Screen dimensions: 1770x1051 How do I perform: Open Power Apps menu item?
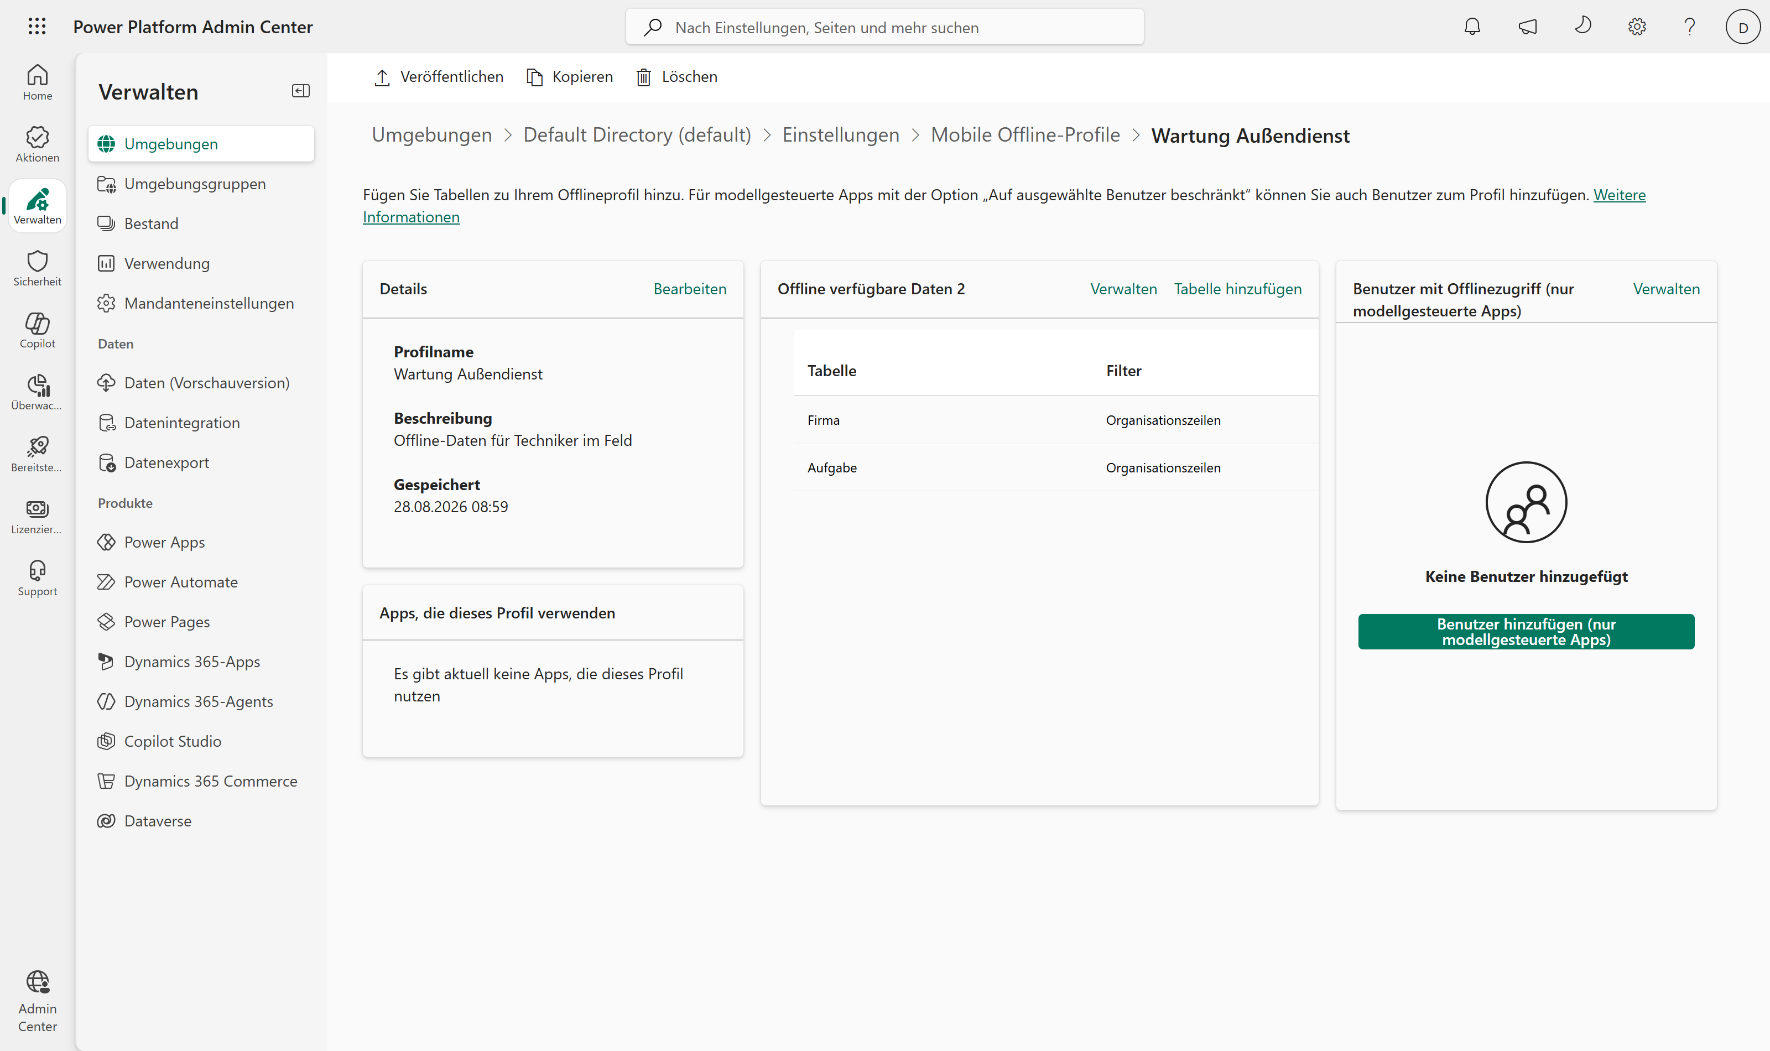201,542
